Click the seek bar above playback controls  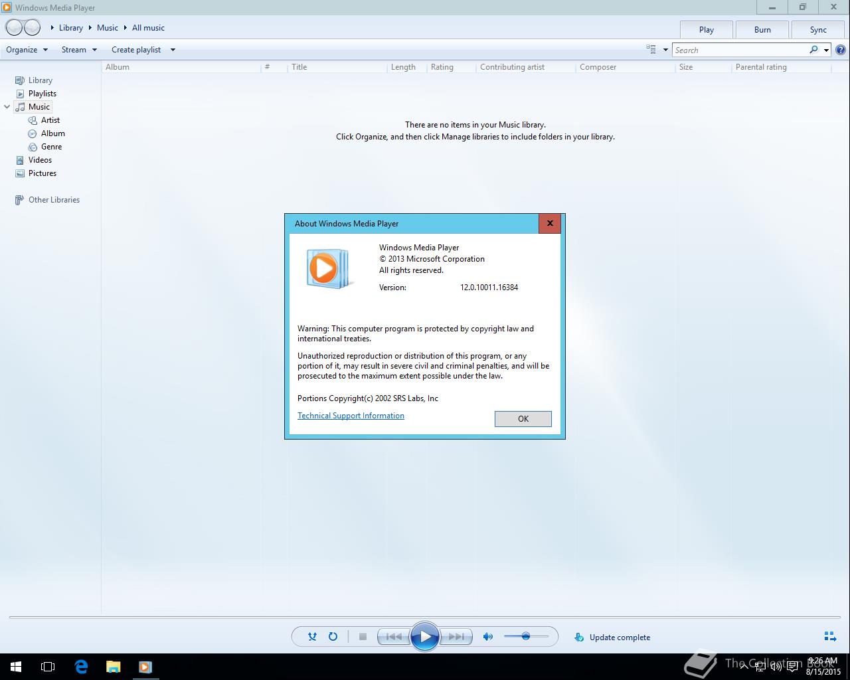pyautogui.click(x=425, y=618)
